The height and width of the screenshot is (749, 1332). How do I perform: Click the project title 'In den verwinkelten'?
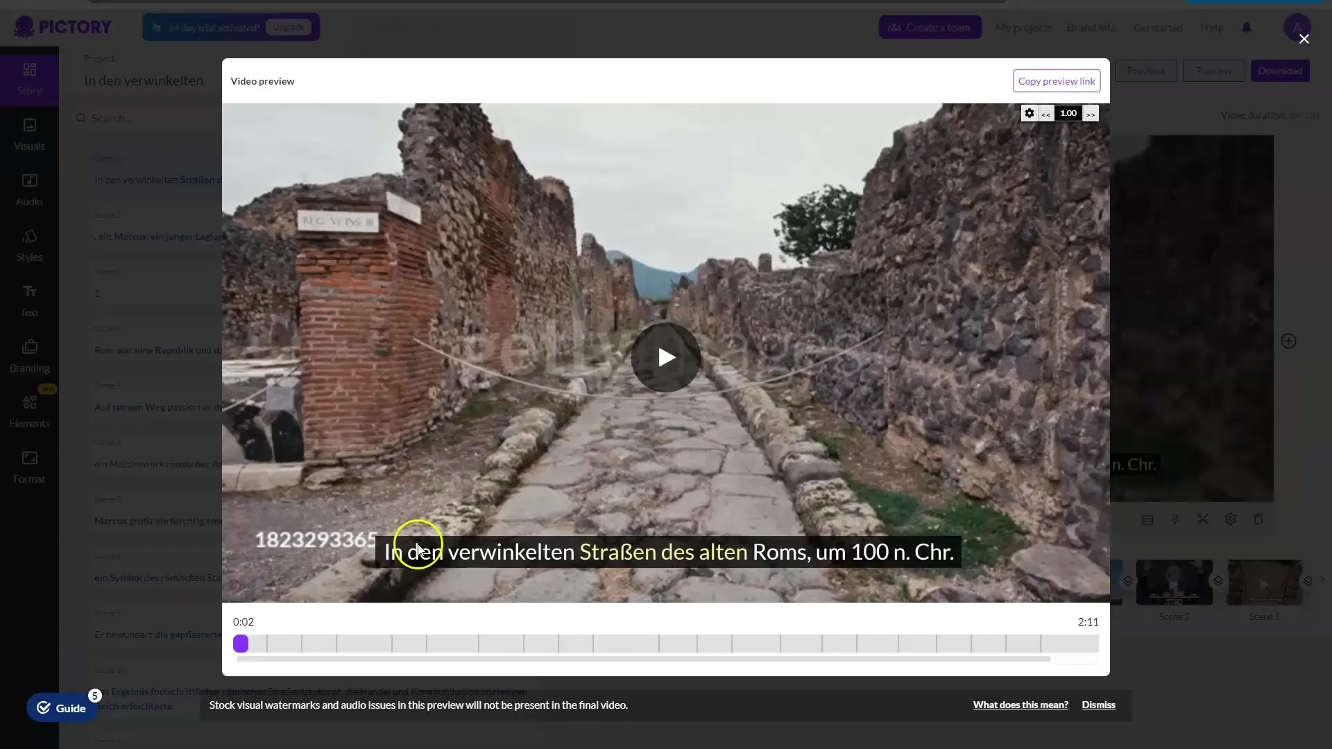pyautogui.click(x=144, y=80)
